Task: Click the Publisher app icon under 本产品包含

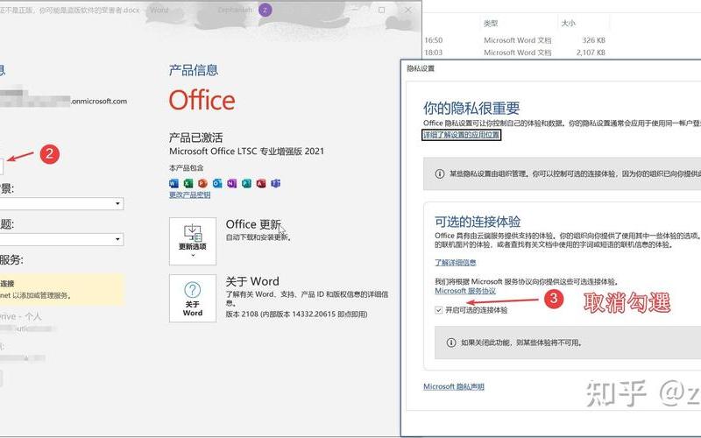Action: (246, 183)
